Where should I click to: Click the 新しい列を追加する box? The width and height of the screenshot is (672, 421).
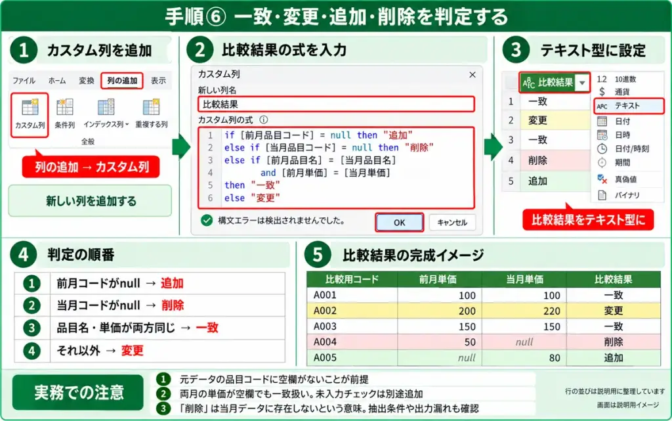point(91,200)
